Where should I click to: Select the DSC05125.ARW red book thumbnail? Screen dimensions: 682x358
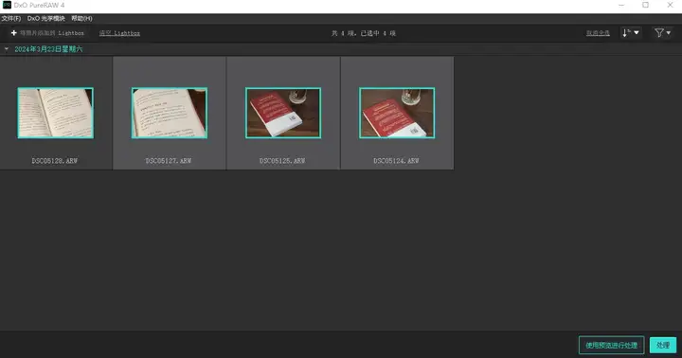283,113
